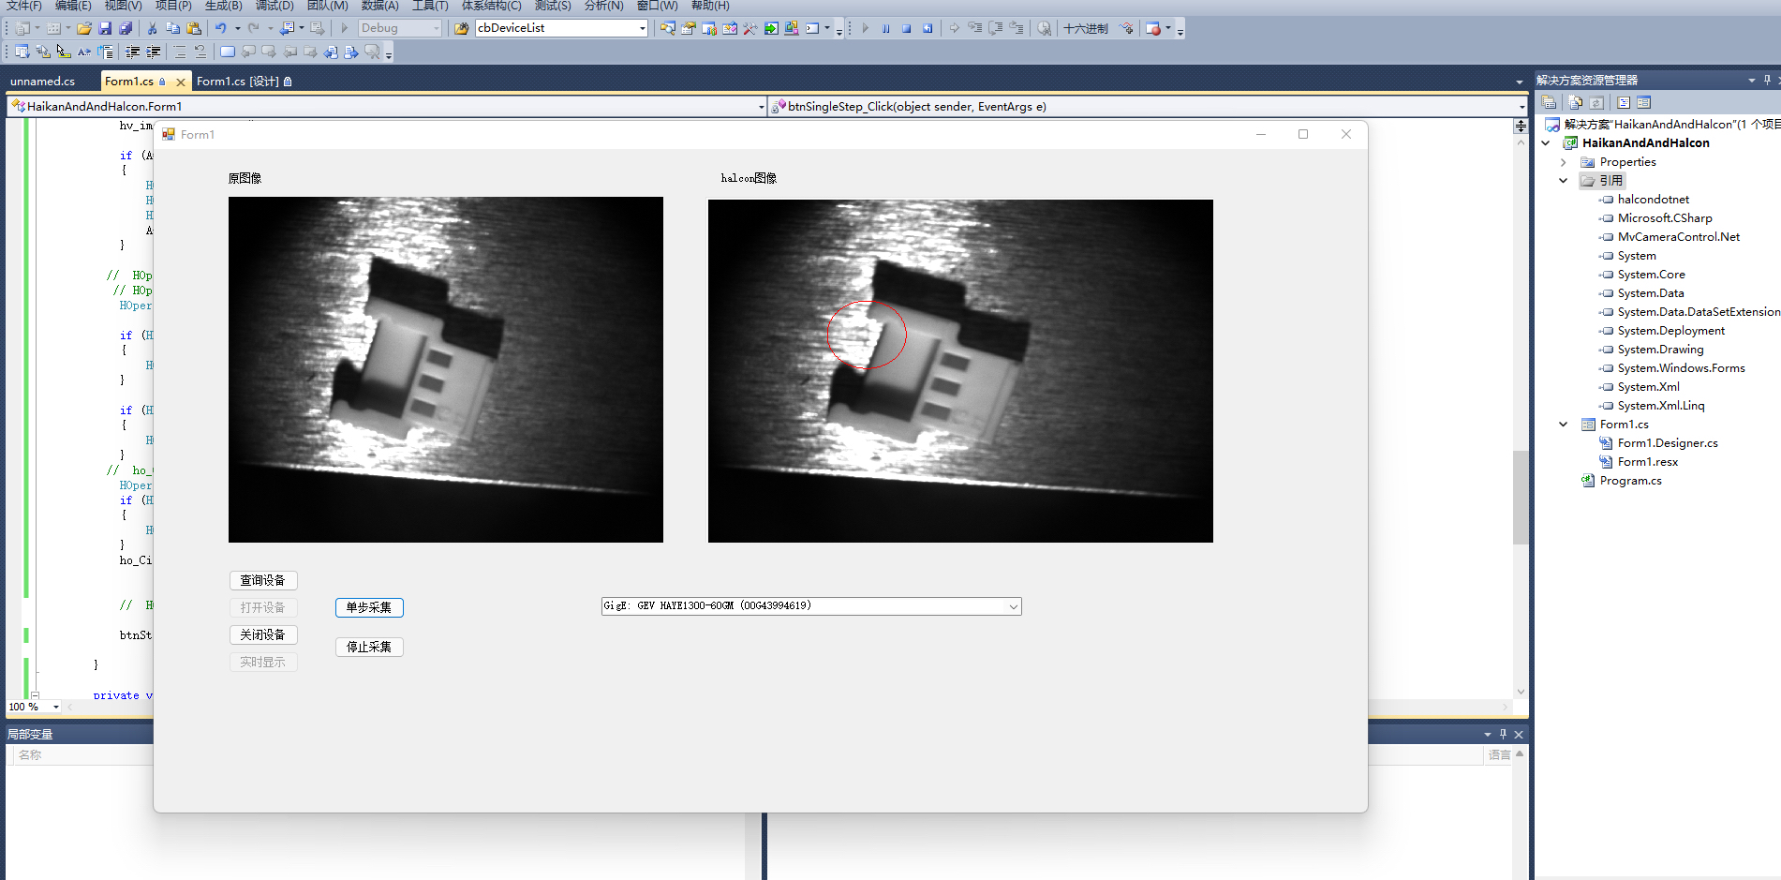Click the Step Out debug icon
The width and height of the screenshot is (1781, 880).
1017,28
